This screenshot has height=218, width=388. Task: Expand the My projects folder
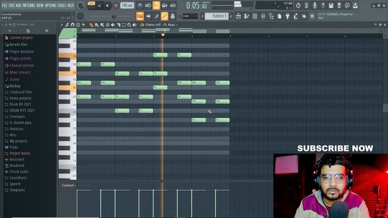18,141
